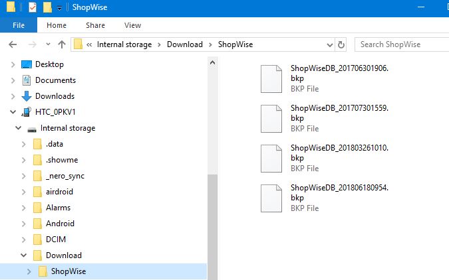The width and height of the screenshot is (449, 280).
Task: Click the Internal storage breadcrumb
Action: 124,44
